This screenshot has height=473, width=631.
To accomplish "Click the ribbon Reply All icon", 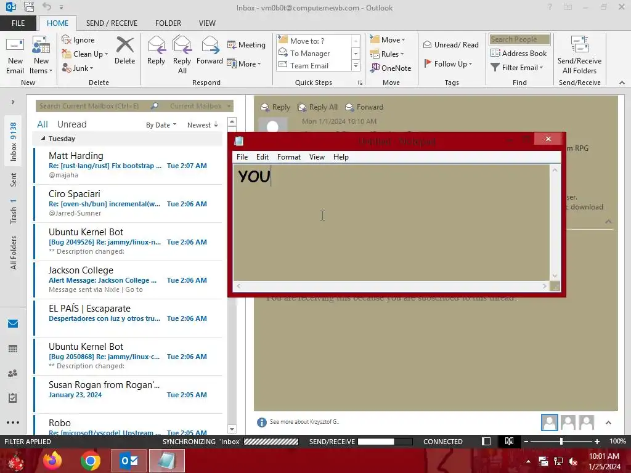I will click(182, 55).
